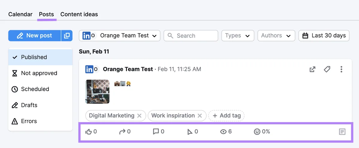The width and height of the screenshot is (359, 148).
Task: Click the likes thumbs-up icon
Action: (x=89, y=132)
